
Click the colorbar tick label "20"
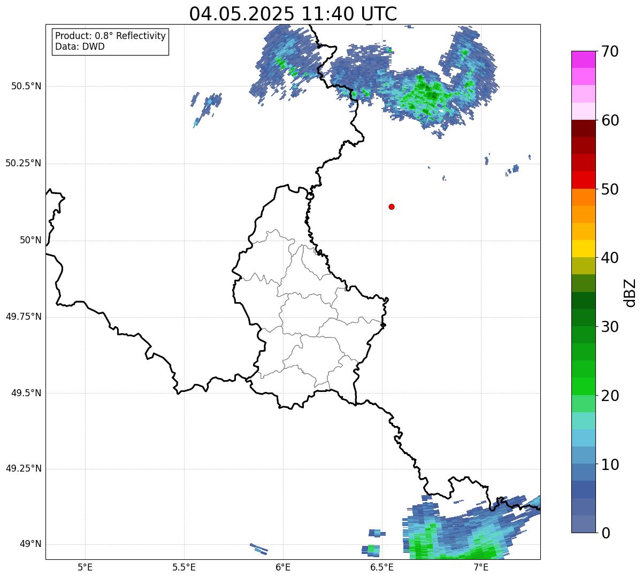pos(610,396)
